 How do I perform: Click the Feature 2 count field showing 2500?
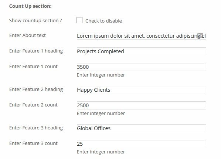142,105
